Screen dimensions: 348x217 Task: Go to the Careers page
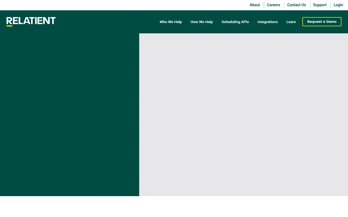(x=274, y=5)
